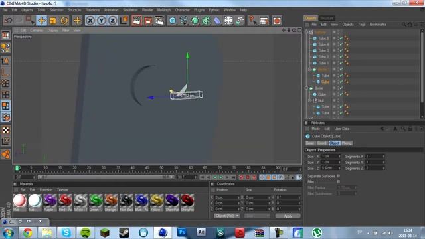
Task: Select the Purple material swatch
Action: (50, 202)
